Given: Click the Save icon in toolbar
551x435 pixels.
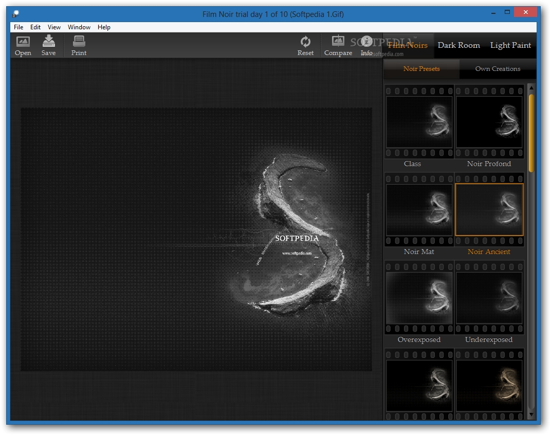Looking at the screenshot, I should pos(48,41).
